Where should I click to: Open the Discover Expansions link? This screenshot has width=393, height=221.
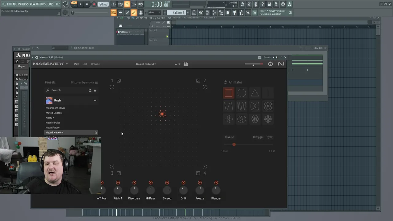click(84, 82)
